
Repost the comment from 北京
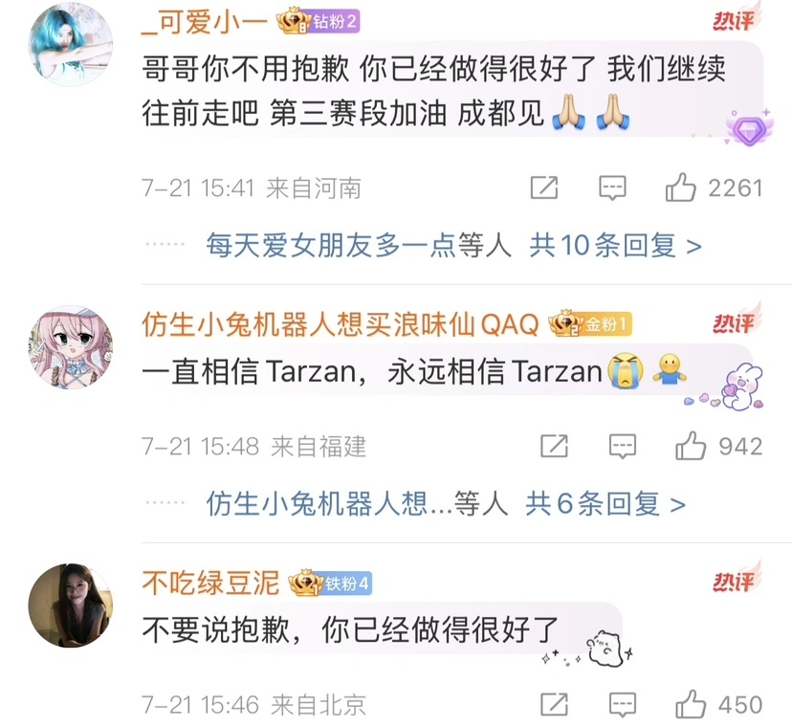[554, 704]
